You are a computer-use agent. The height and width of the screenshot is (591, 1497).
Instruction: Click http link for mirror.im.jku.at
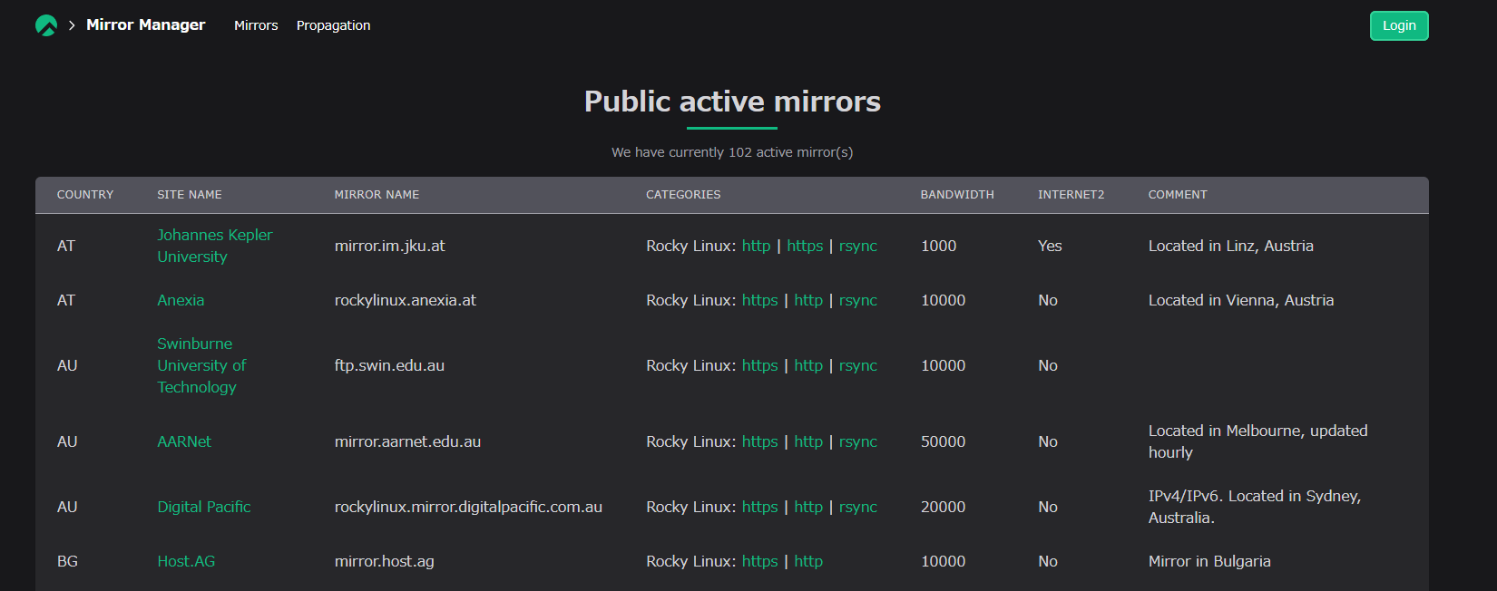[x=756, y=246]
